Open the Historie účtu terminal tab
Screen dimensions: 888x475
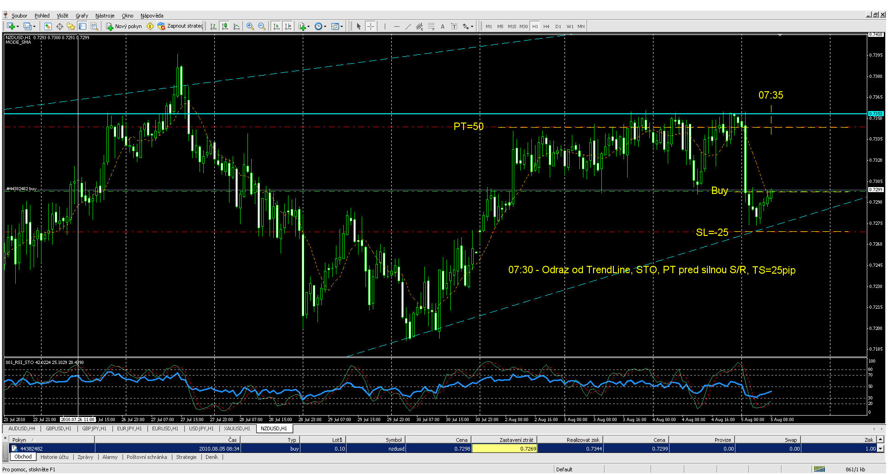[54, 457]
